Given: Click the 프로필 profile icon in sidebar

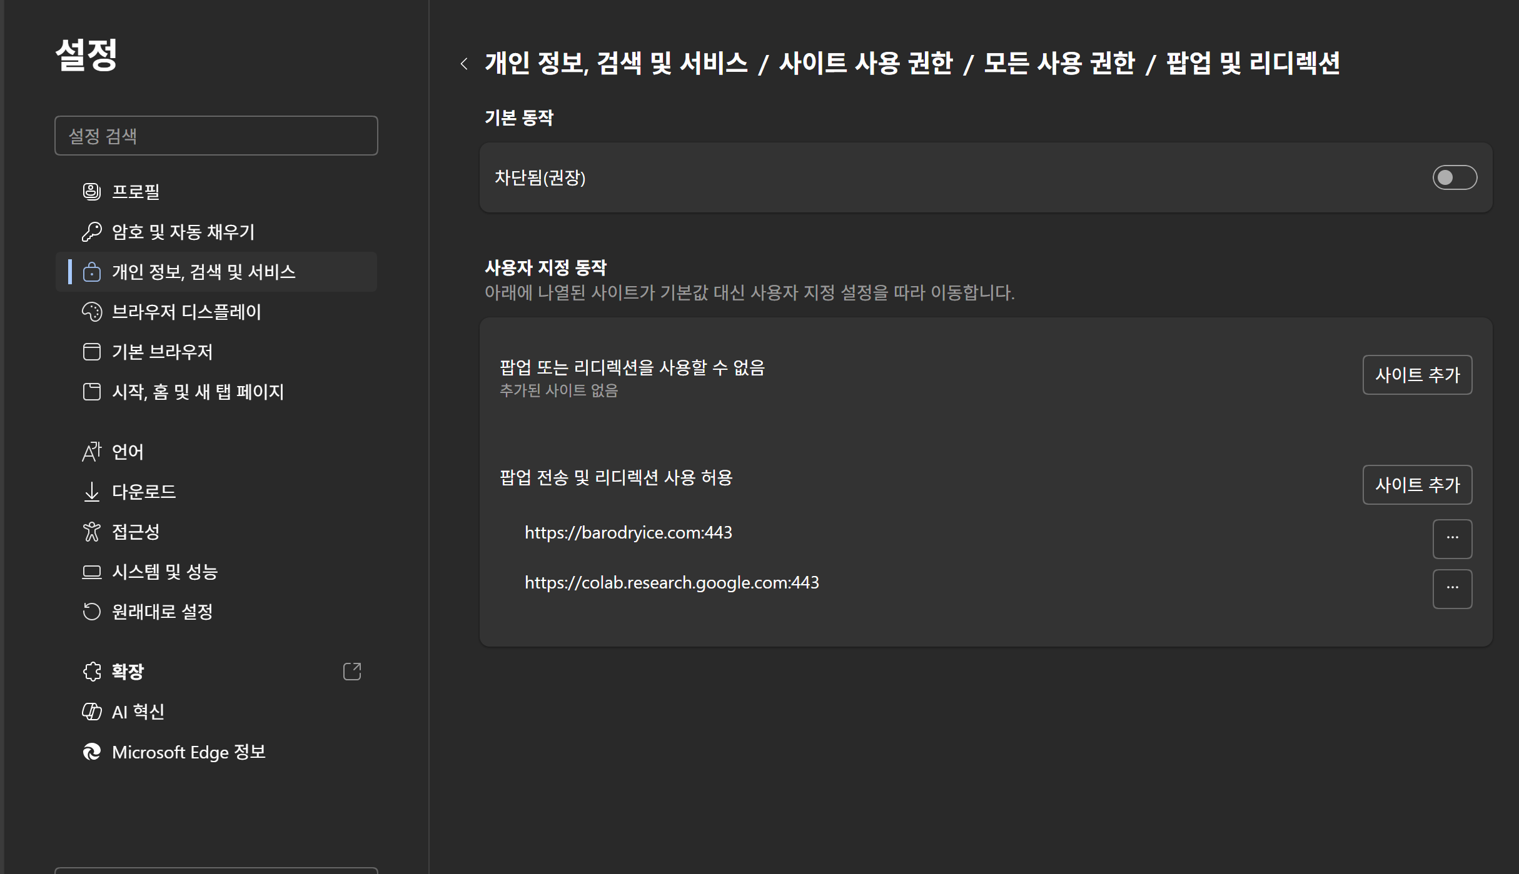Looking at the screenshot, I should coord(92,192).
